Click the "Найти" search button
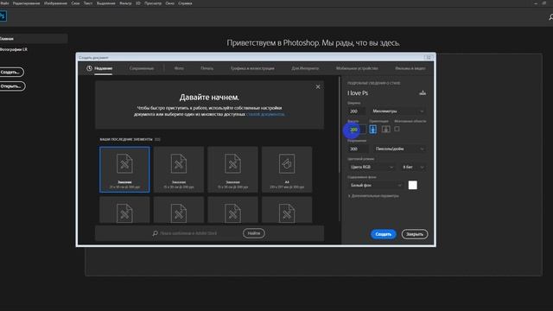This screenshot has height=311, width=553. [253, 233]
